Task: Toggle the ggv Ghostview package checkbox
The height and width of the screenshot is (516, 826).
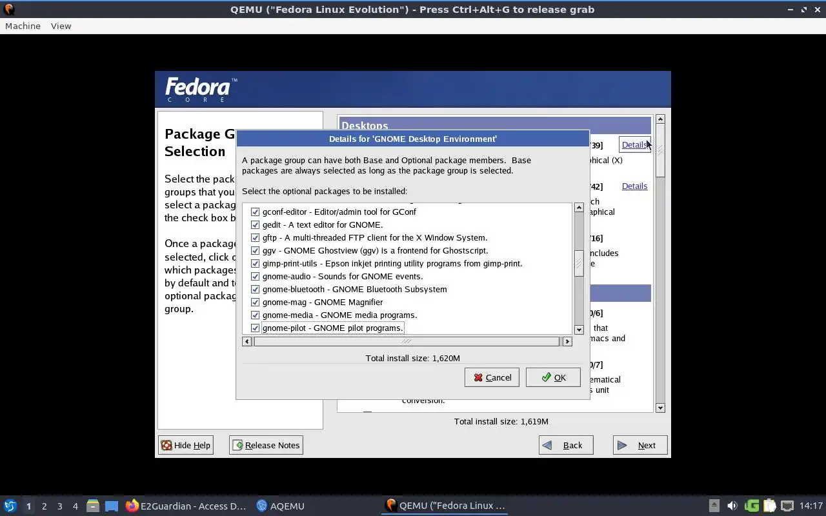Action: [x=255, y=250]
